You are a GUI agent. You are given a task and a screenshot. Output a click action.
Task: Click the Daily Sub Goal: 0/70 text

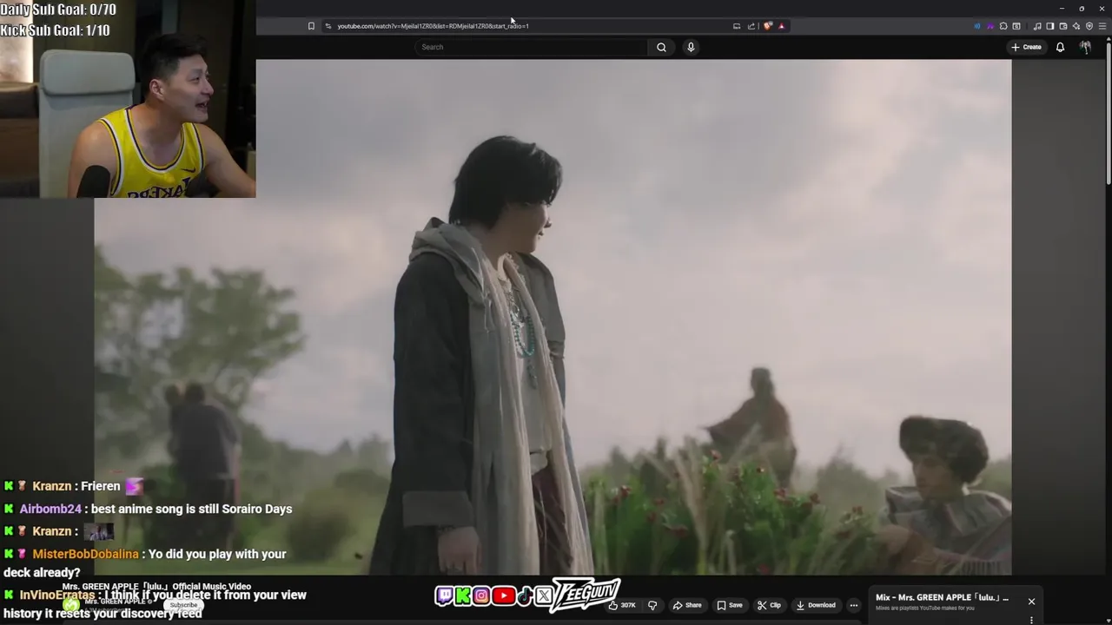(58, 10)
